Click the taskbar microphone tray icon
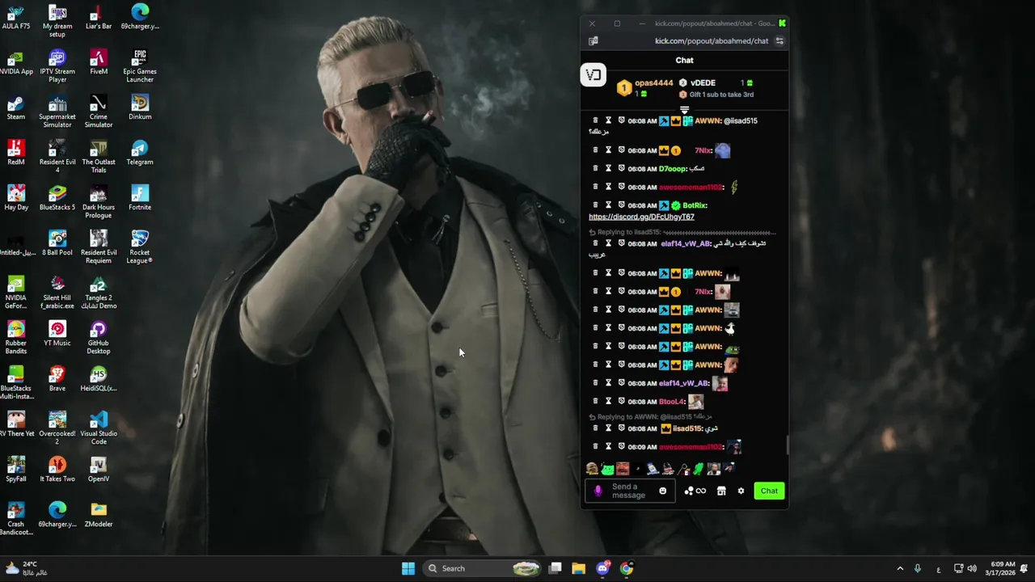Viewport: 1035px width, 582px height. (918, 568)
